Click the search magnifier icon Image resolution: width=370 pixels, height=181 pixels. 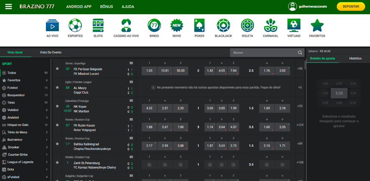coord(300,53)
